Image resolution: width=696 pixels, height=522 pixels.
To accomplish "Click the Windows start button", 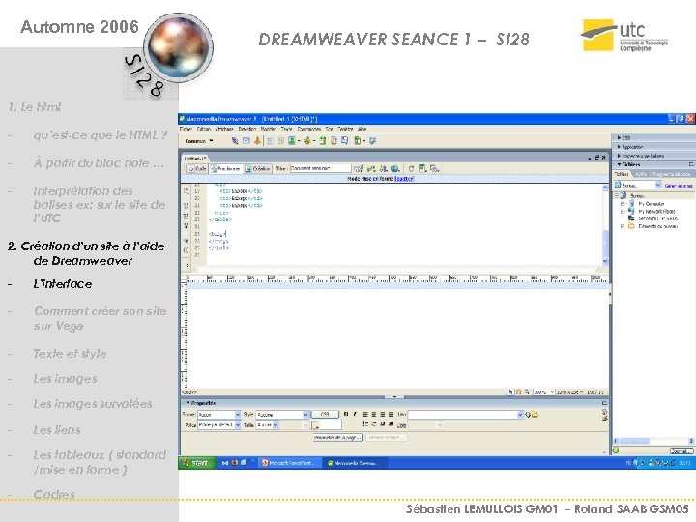I will point(195,463).
